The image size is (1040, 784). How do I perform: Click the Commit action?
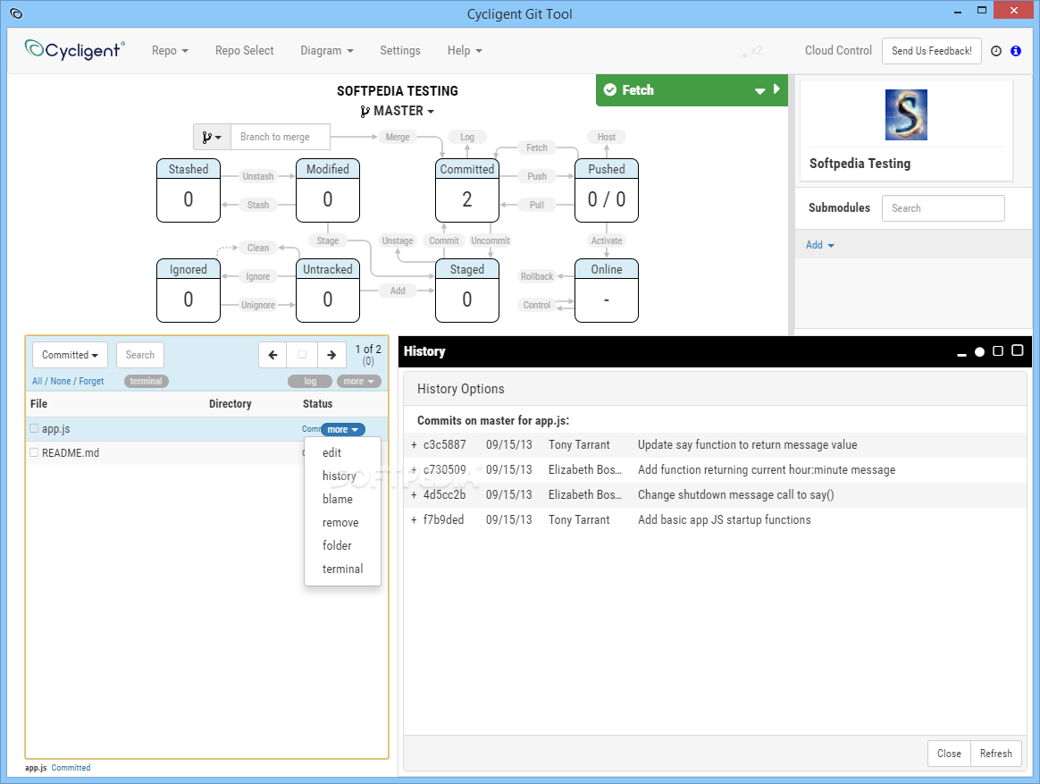coord(444,240)
